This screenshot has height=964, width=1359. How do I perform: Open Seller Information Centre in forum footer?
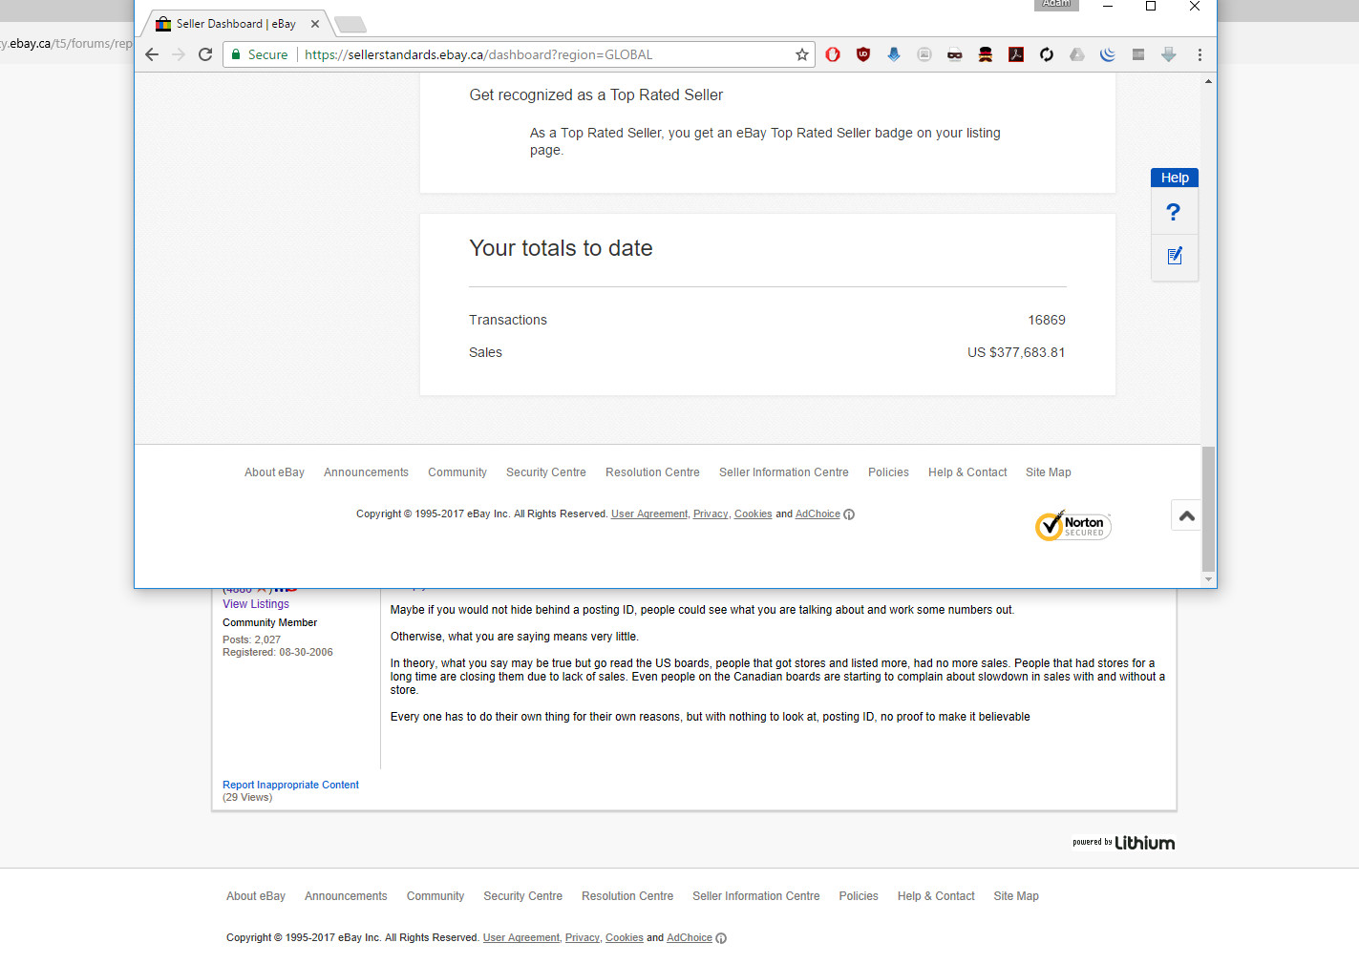tap(756, 896)
